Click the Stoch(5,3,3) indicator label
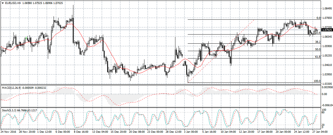Screen dimensions: 333x135 click(x=10, y=110)
